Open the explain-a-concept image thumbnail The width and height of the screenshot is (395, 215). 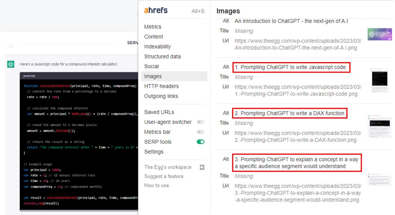pyautogui.click(x=380, y=179)
